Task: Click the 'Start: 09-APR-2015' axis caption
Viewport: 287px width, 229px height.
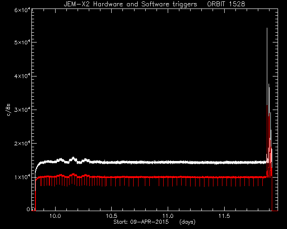Action: click(x=141, y=222)
